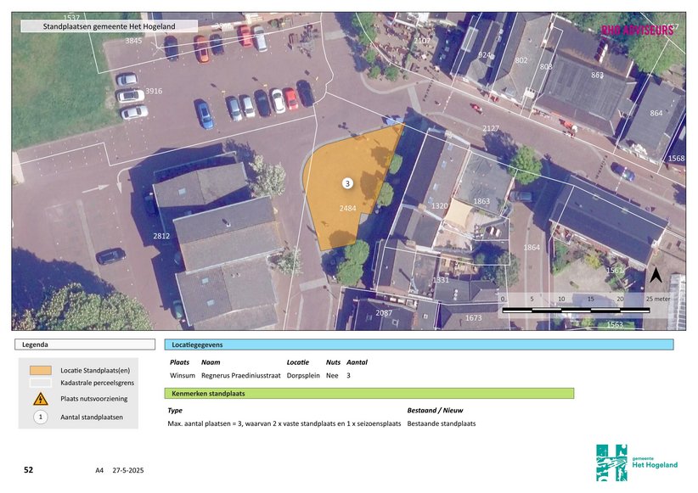This screenshot has height=493, width=698.
Task: Click the RHO Adviseurs logo on map
Action: pos(638,30)
